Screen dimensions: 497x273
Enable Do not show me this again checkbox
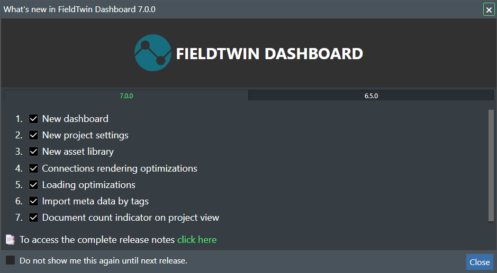(10, 260)
